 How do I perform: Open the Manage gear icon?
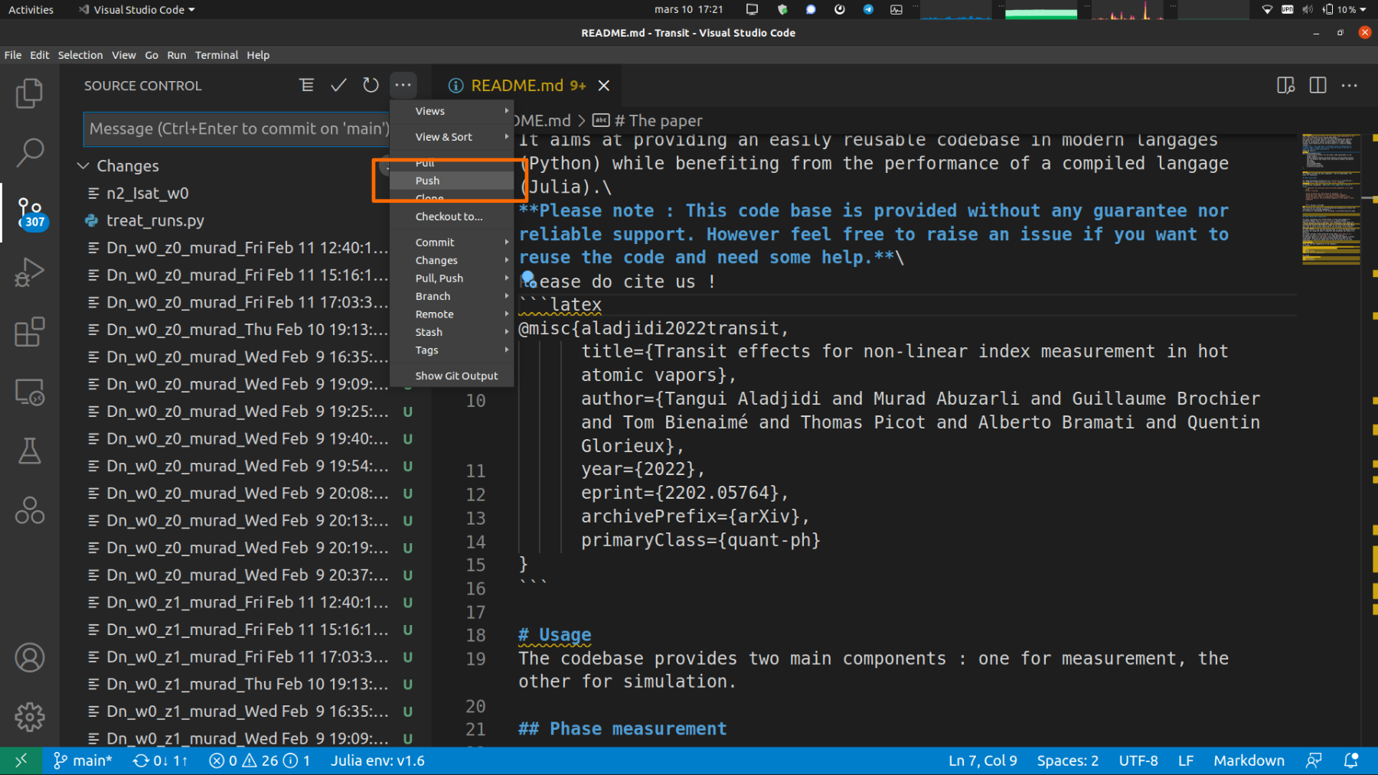coord(29,717)
